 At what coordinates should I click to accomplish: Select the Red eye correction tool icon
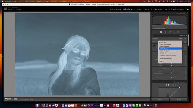tap(174, 32)
